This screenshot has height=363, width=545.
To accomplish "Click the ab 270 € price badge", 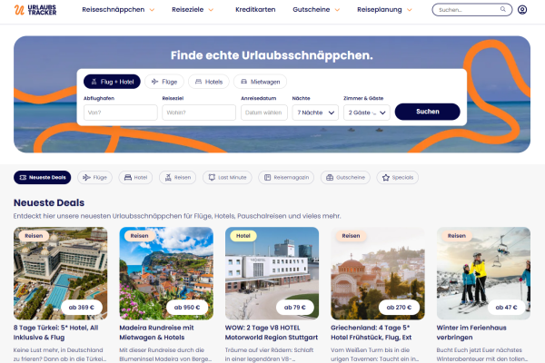I will 399,308.
